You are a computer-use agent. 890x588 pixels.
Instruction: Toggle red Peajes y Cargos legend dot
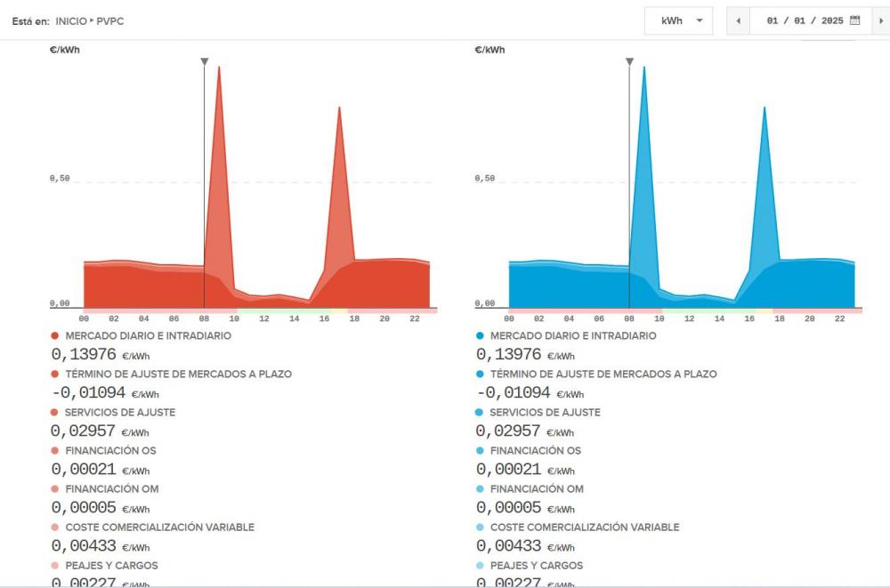pos(55,565)
